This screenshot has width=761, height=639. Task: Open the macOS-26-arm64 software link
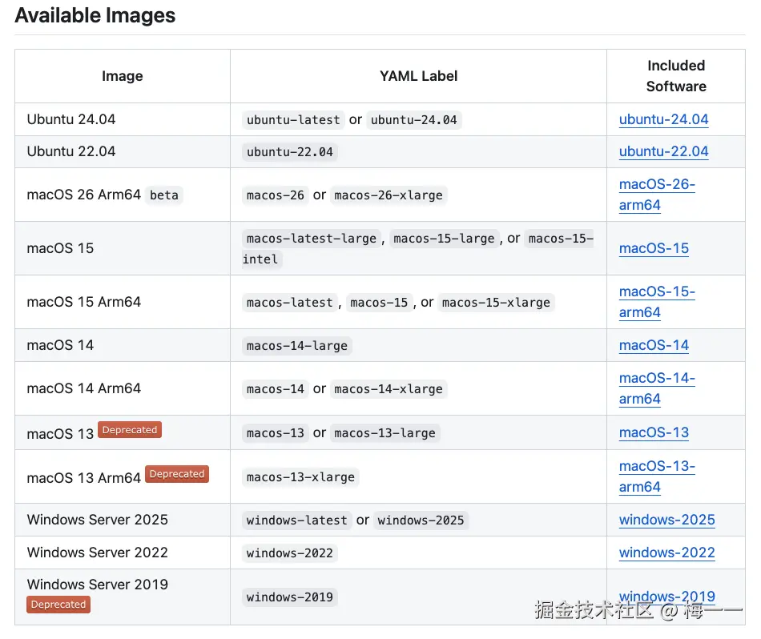tap(657, 195)
